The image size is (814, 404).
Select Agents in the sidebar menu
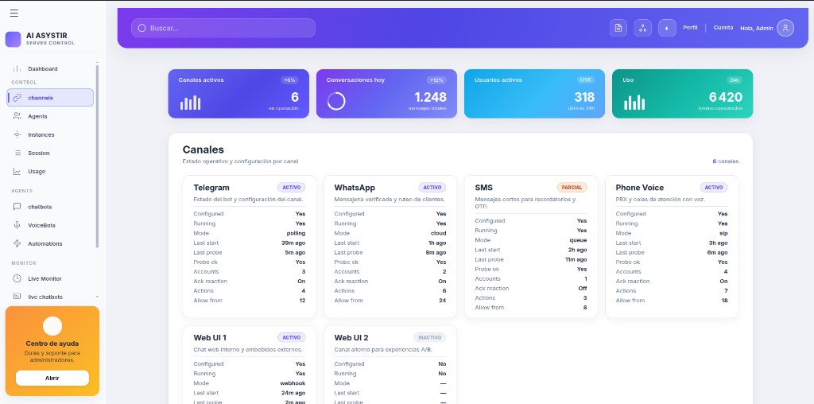pyautogui.click(x=37, y=116)
